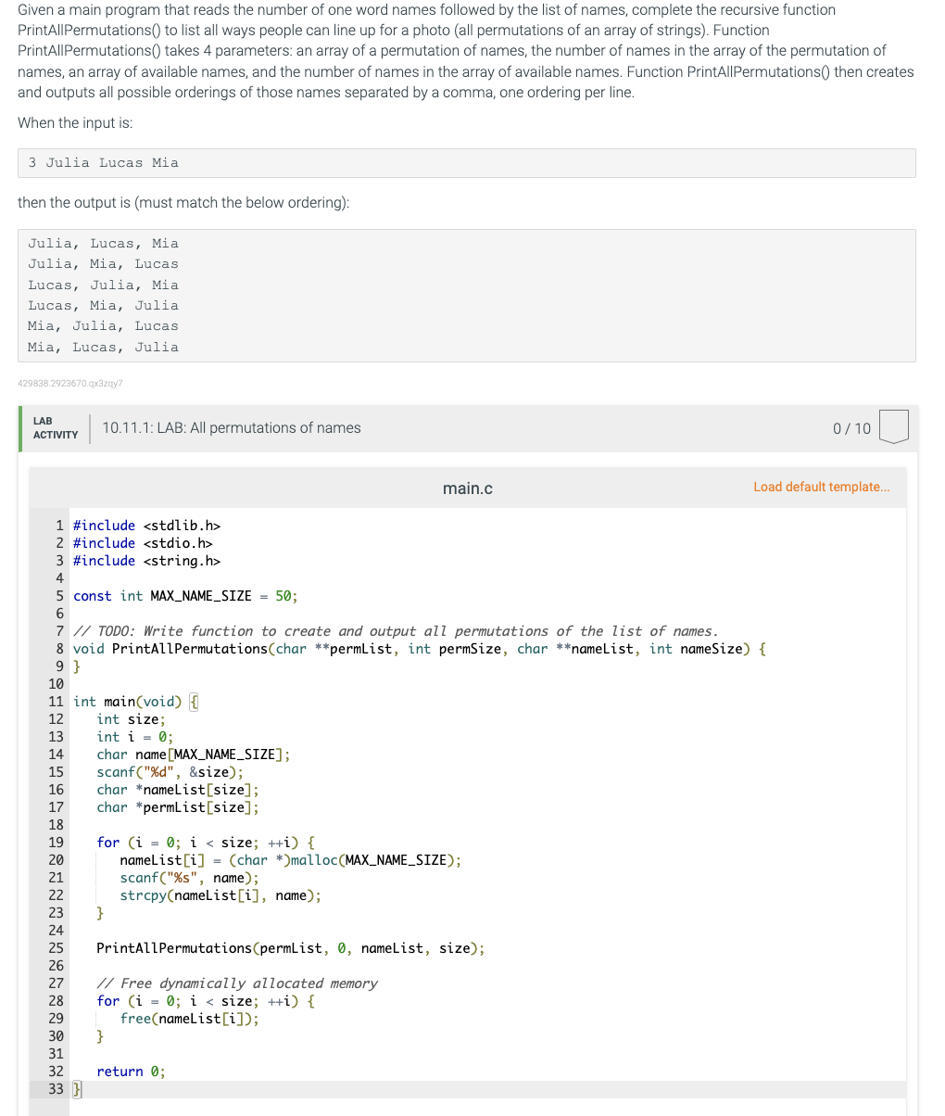945x1116 pixels.
Task: Click the green LAB ACTIVITY sidebar stripe
Action: [20, 426]
